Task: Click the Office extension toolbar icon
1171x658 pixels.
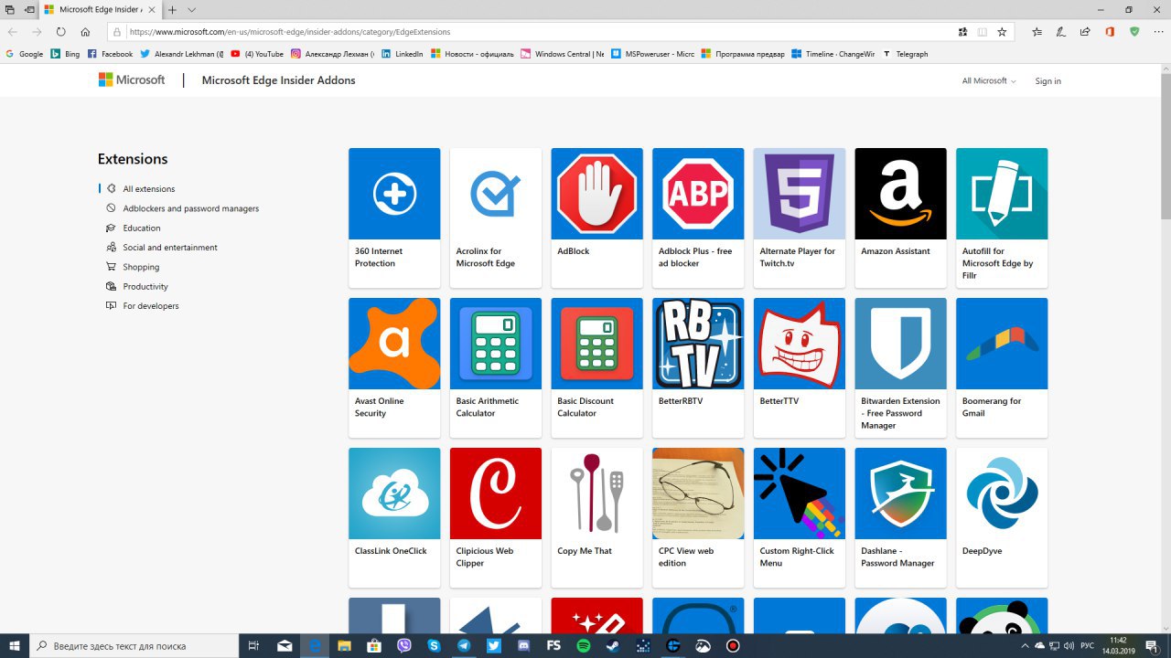Action: tap(1110, 31)
